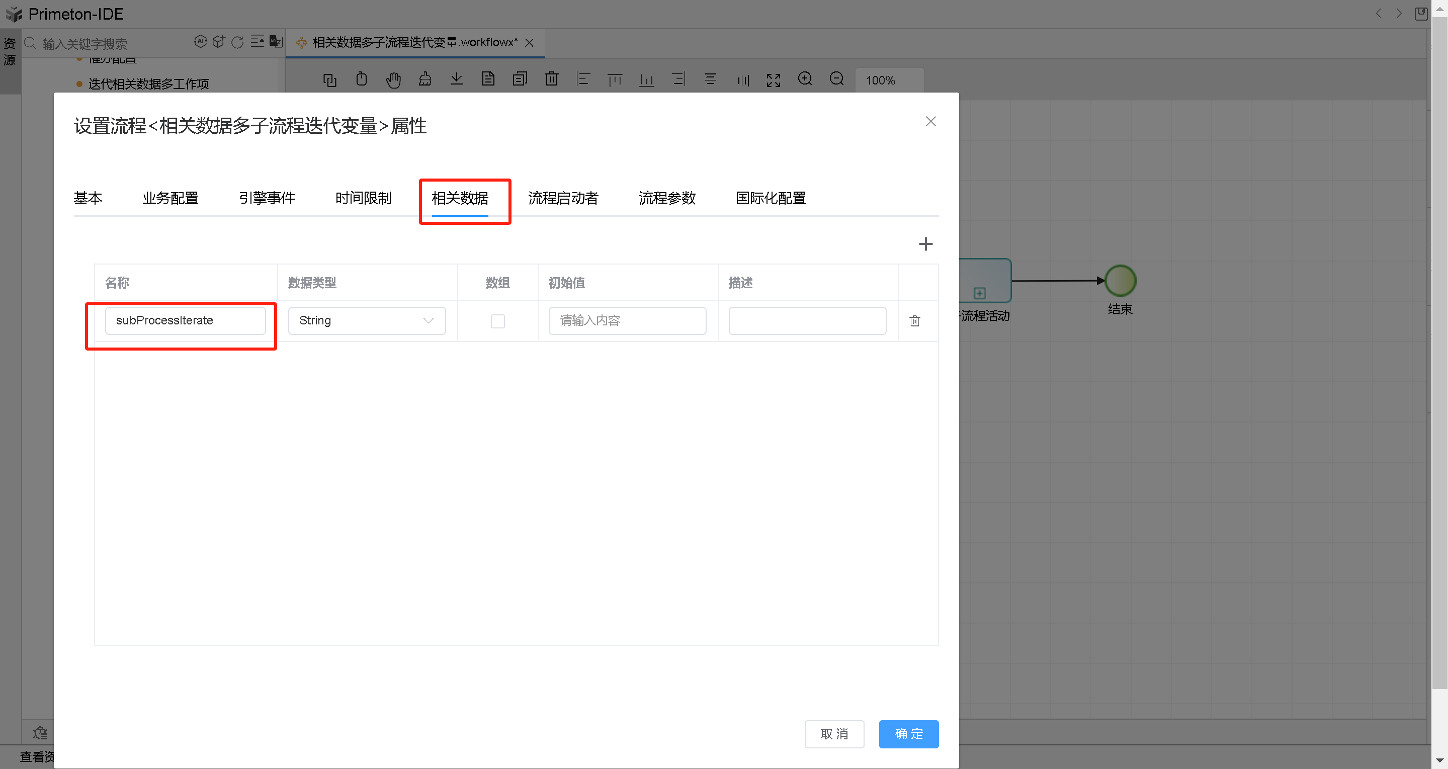Viewport: 1448px width, 769px height.
Task: Click the delete trash icon in the toolbar
Action: pos(551,79)
